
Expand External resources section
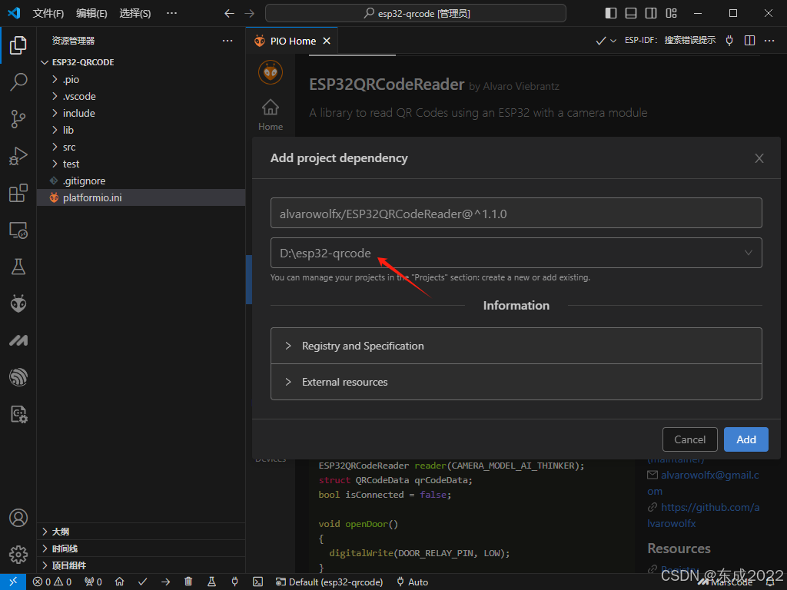coord(516,382)
